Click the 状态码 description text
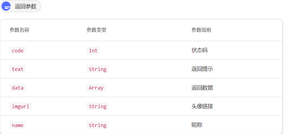 [x=199, y=50]
